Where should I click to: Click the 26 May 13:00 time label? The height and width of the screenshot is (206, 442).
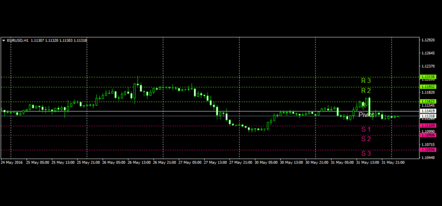139,163
